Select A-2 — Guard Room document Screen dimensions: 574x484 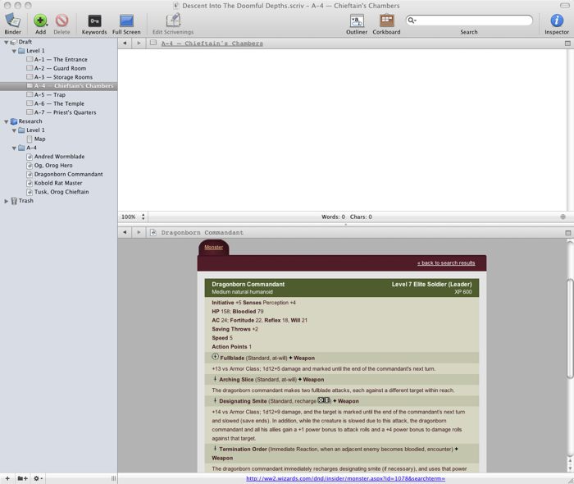point(58,68)
